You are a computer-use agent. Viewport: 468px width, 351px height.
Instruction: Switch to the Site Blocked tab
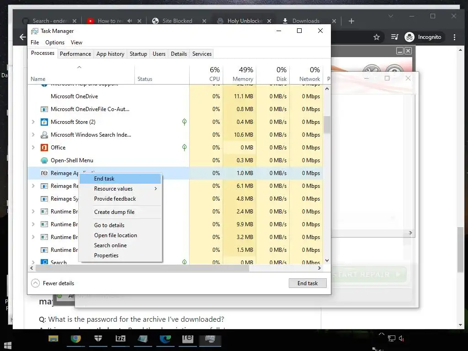(177, 21)
